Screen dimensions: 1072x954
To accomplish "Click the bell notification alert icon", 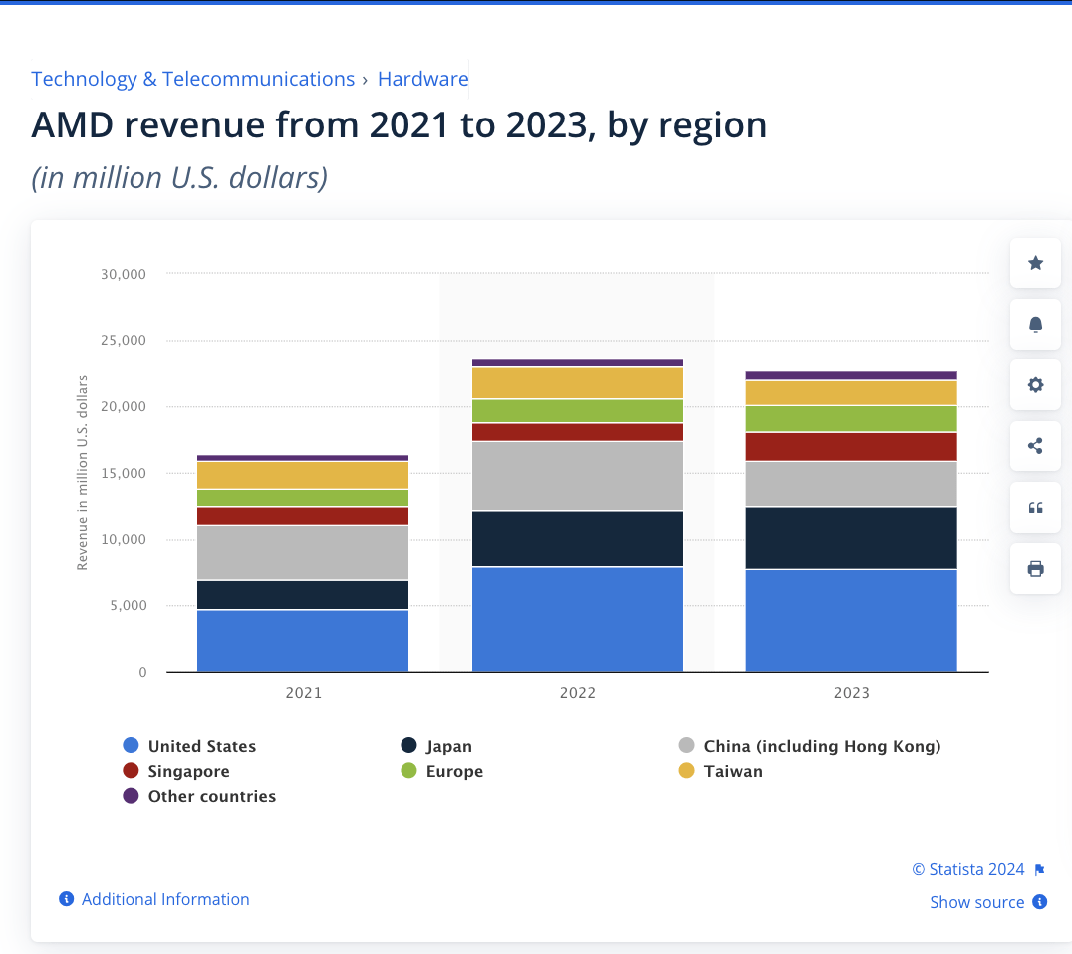I will (x=1035, y=324).
